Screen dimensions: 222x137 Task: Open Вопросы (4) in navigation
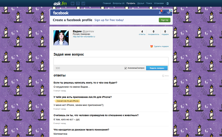point(119,3)
